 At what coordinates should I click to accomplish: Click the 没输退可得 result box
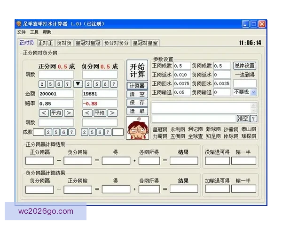point(217,161)
